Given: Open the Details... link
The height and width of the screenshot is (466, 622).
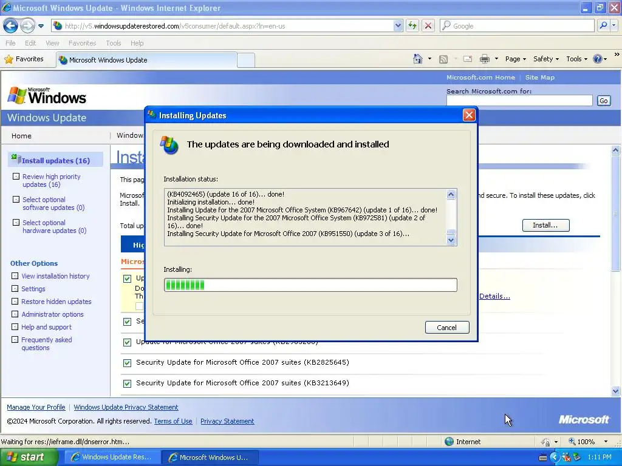Looking at the screenshot, I should point(494,296).
